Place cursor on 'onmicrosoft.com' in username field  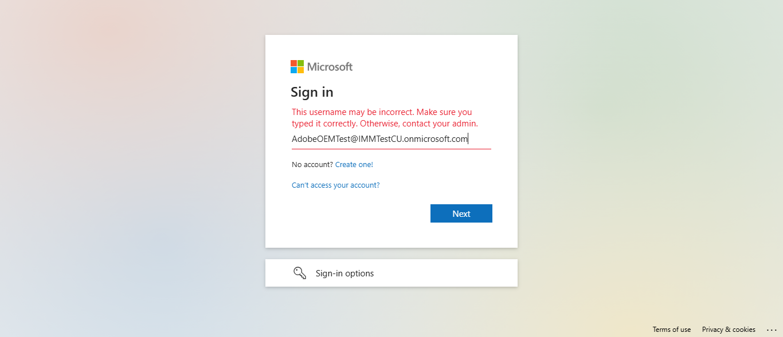click(x=436, y=139)
